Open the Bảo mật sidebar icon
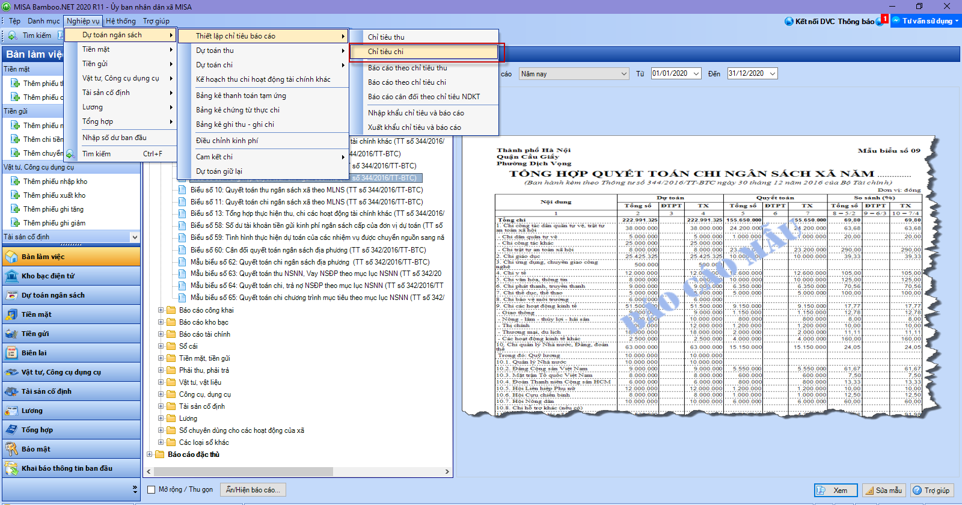The height and width of the screenshot is (505, 962). tap(11, 449)
